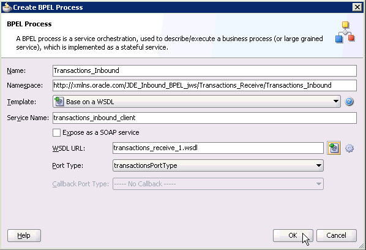Screen dimensions: 366x250
Task: Open the Template dropdown list
Action: pos(196,102)
